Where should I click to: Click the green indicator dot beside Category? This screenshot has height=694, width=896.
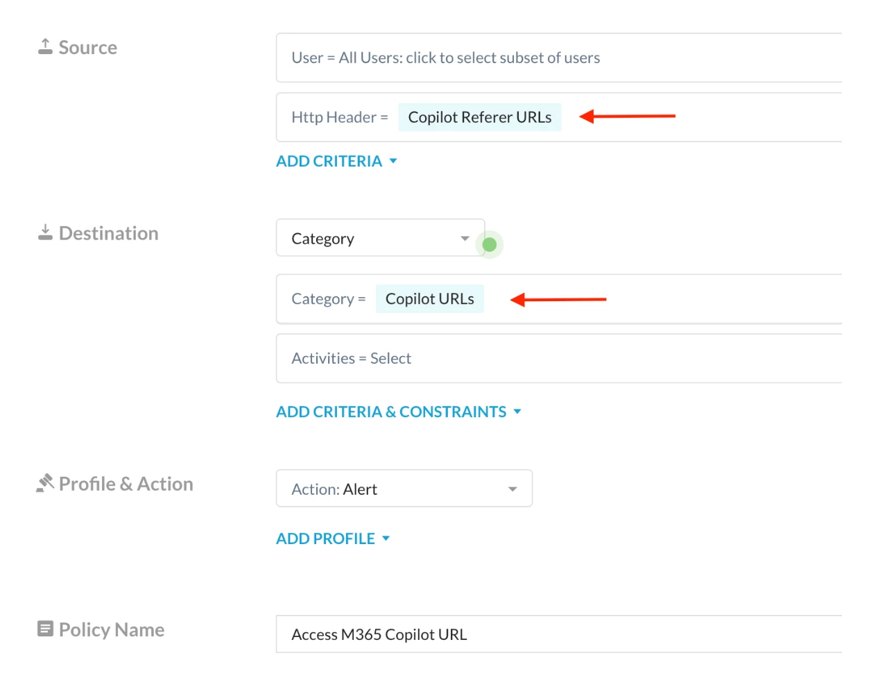coord(489,244)
